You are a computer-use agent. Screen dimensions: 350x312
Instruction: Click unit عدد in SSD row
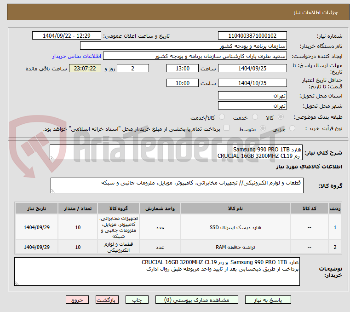(x=160, y=227)
